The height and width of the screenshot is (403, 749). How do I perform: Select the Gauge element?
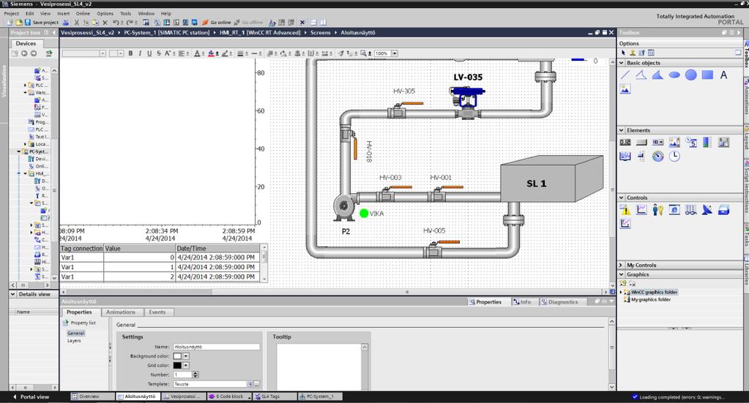tap(657, 156)
